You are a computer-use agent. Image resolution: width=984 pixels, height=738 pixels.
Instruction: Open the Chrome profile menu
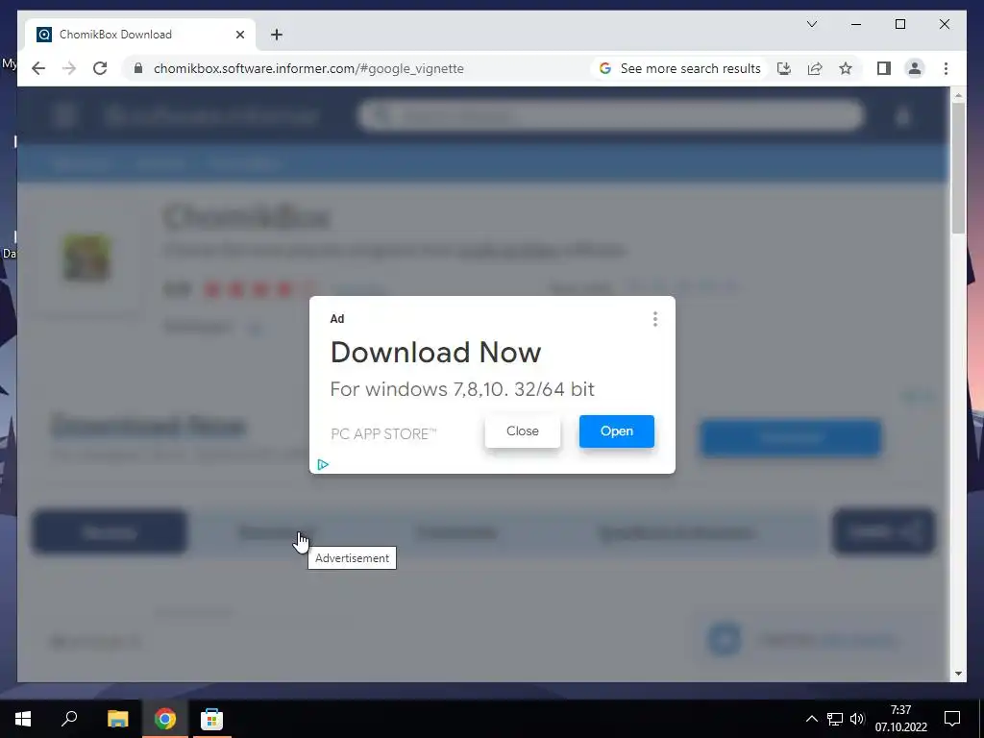[915, 68]
